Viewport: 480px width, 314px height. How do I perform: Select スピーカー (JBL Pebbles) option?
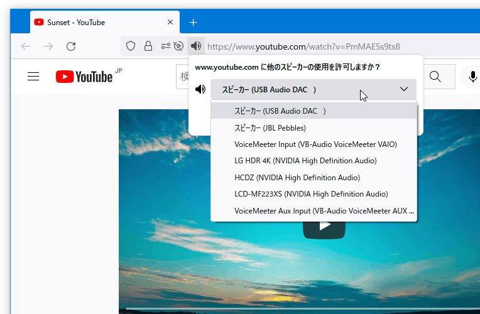[314, 128]
